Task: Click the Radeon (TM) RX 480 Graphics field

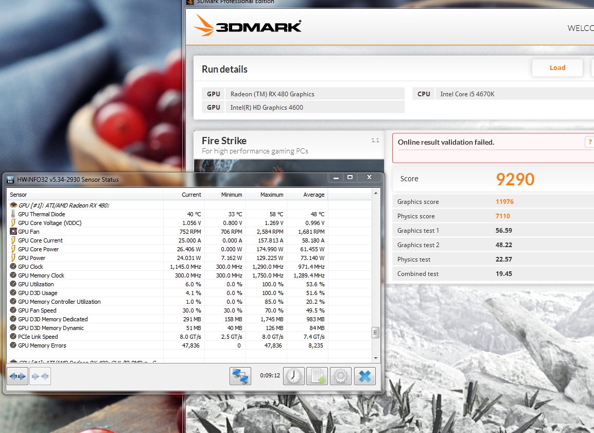Action: [315, 94]
